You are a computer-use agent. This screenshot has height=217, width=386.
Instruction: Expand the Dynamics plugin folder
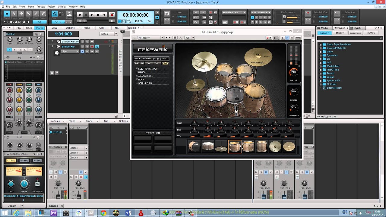[x=321, y=55]
